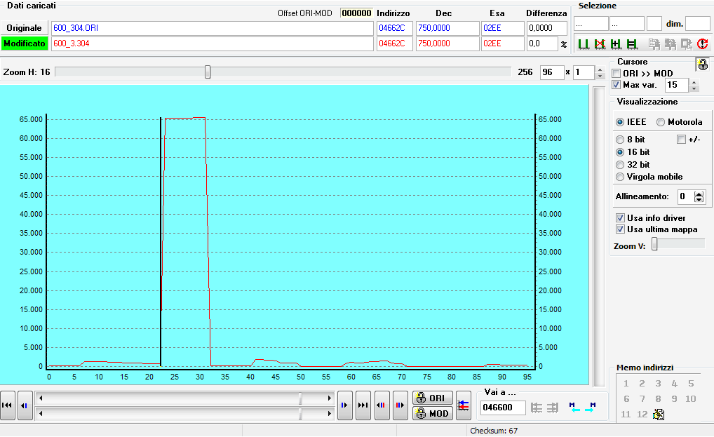Click the grayed paste selection icon
Screen dimensions: 714x437
(x=671, y=43)
